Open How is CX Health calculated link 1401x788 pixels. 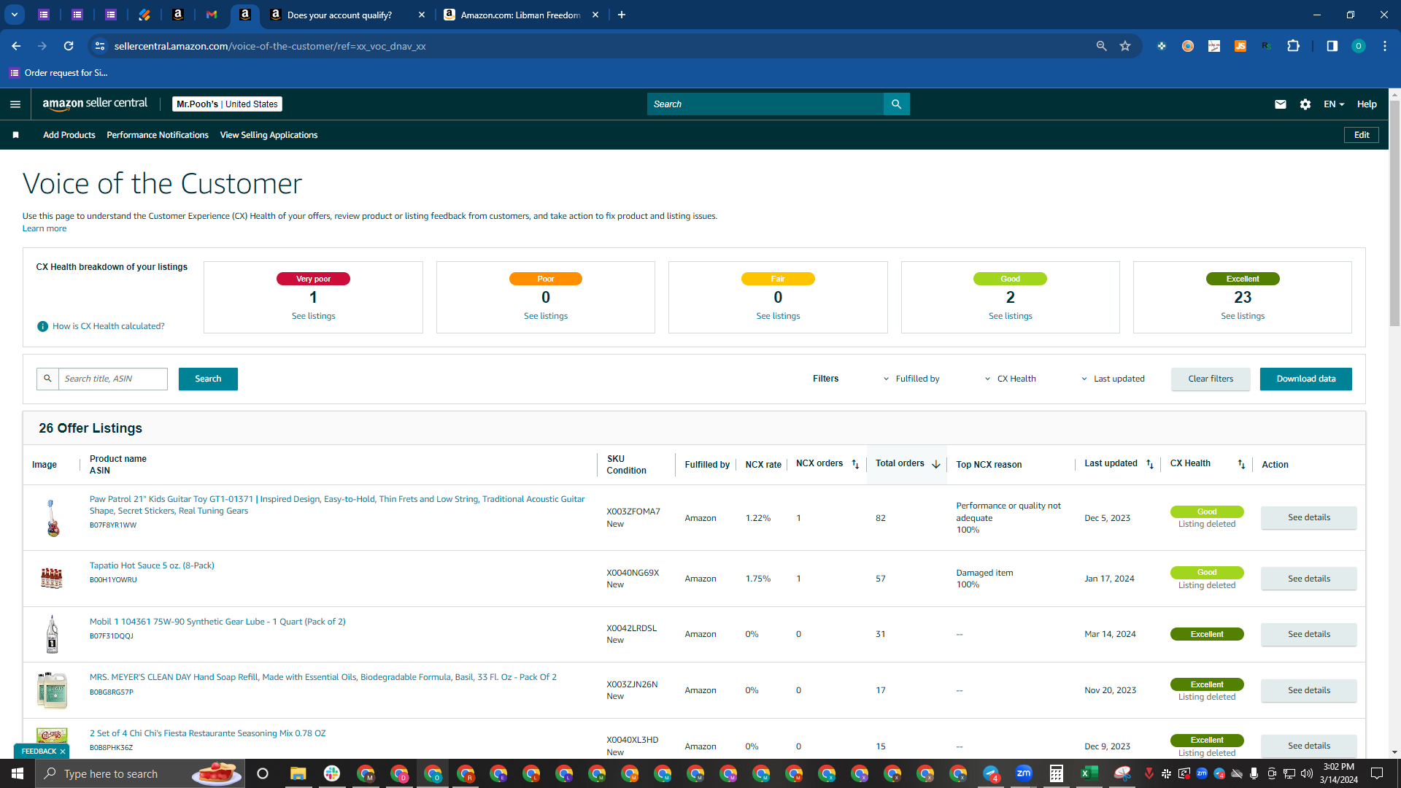tap(108, 326)
